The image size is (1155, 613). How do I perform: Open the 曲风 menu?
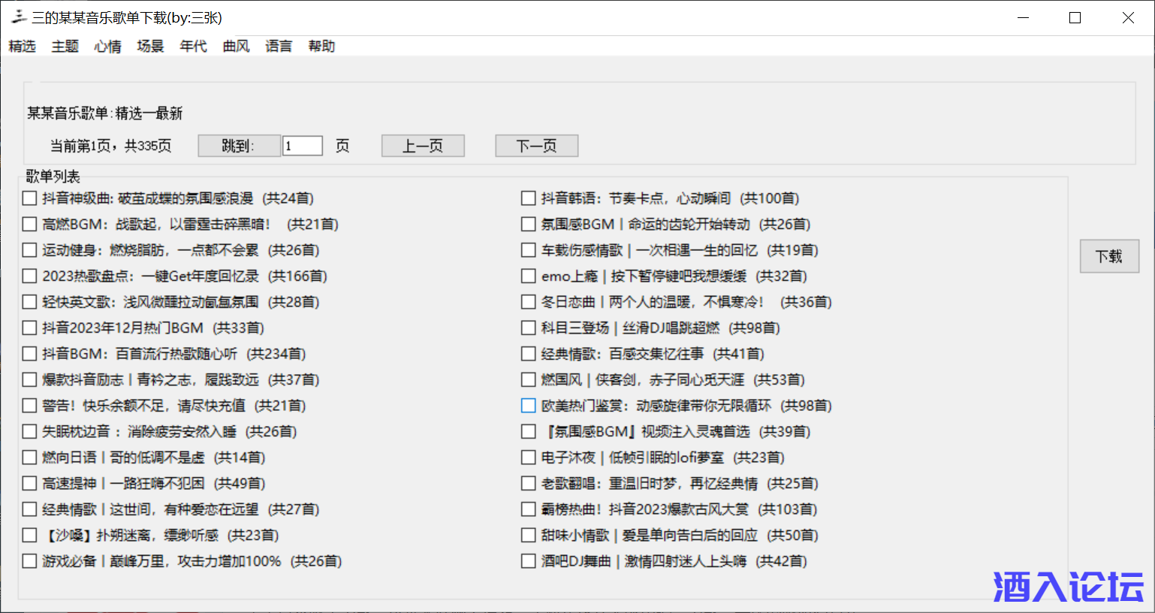click(236, 47)
